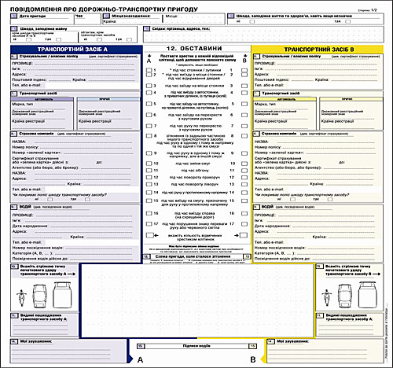The image size is (393, 368).
Task: Tick vehicle A policy covers damage 'так'
Action: pos(87,199)
